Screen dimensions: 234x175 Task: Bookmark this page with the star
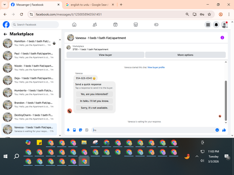coord(209,14)
